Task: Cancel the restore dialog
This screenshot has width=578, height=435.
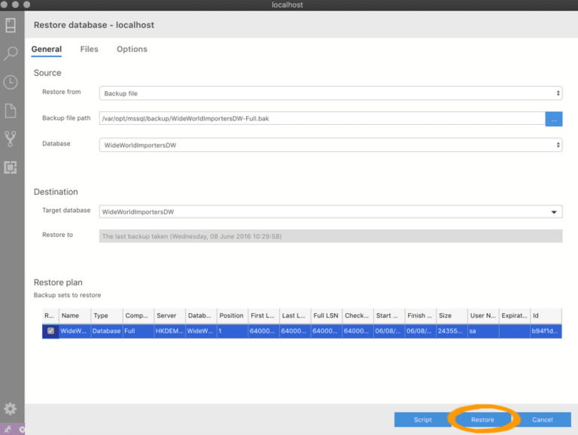Action: [542, 420]
